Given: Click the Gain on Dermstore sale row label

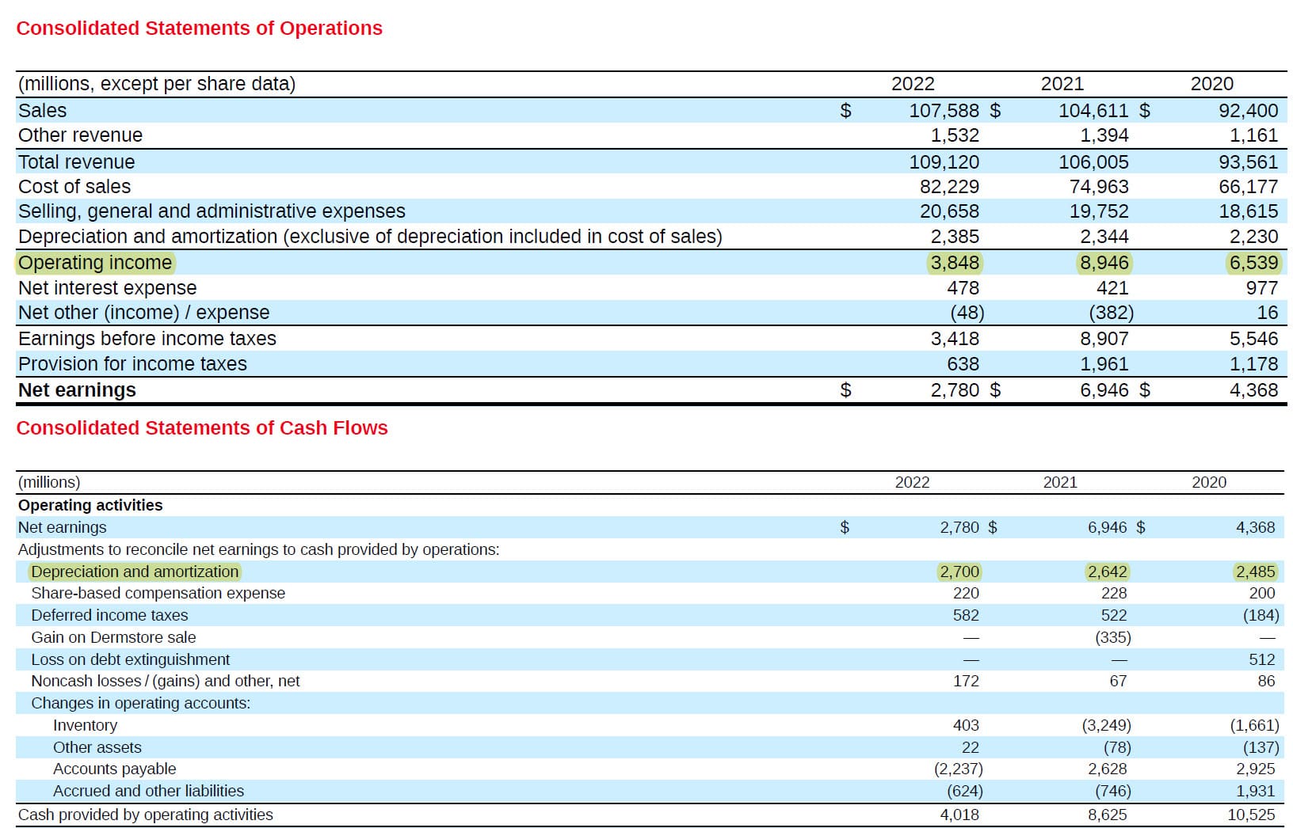Looking at the screenshot, I should pos(113,637).
